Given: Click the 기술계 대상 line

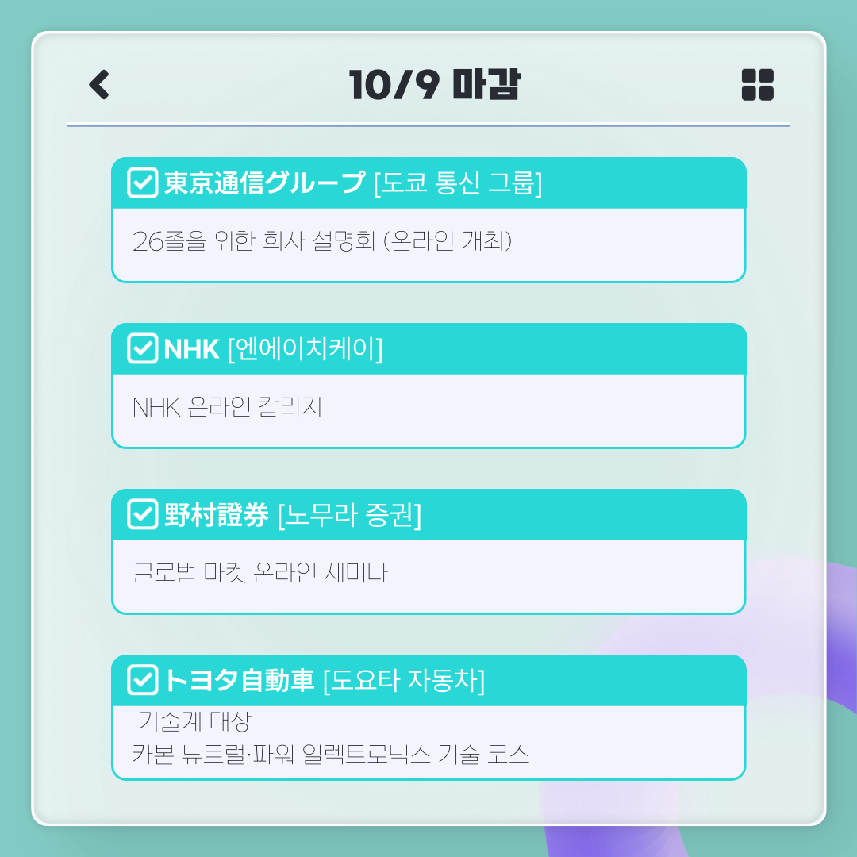Looking at the screenshot, I should tap(194, 721).
